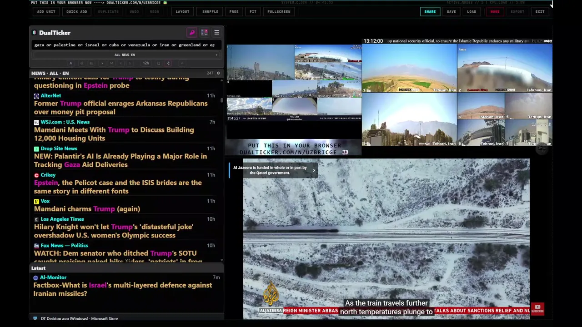Click the red NUKE button
The image size is (582, 327).
(495, 12)
